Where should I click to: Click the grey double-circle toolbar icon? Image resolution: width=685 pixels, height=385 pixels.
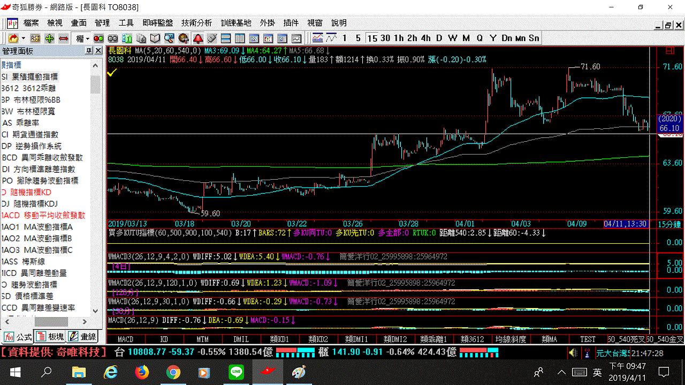click(x=112, y=38)
